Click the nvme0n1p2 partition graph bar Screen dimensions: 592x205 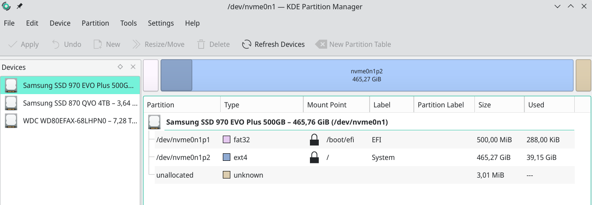366,75
